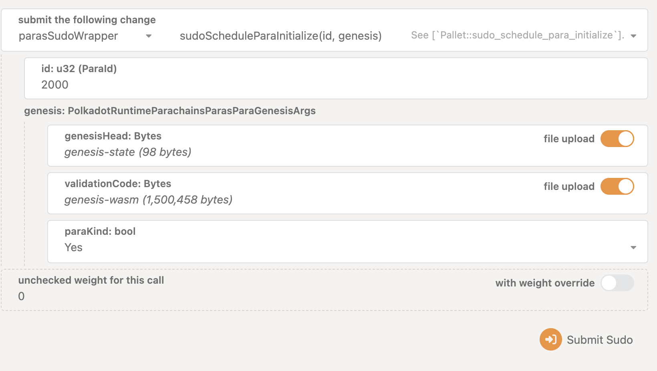The height and width of the screenshot is (371, 657).
Task: Click the 'file upload' label beside genesisHead
Action: [x=569, y=139]
